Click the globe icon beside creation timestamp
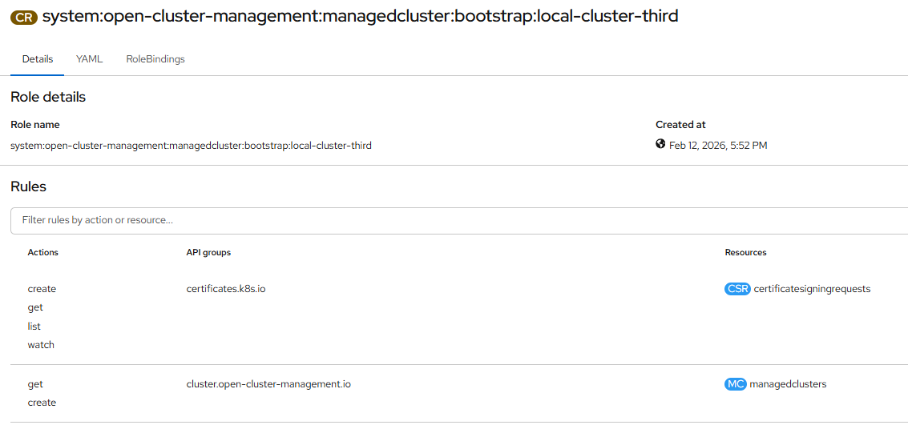 tap(660, 144)
